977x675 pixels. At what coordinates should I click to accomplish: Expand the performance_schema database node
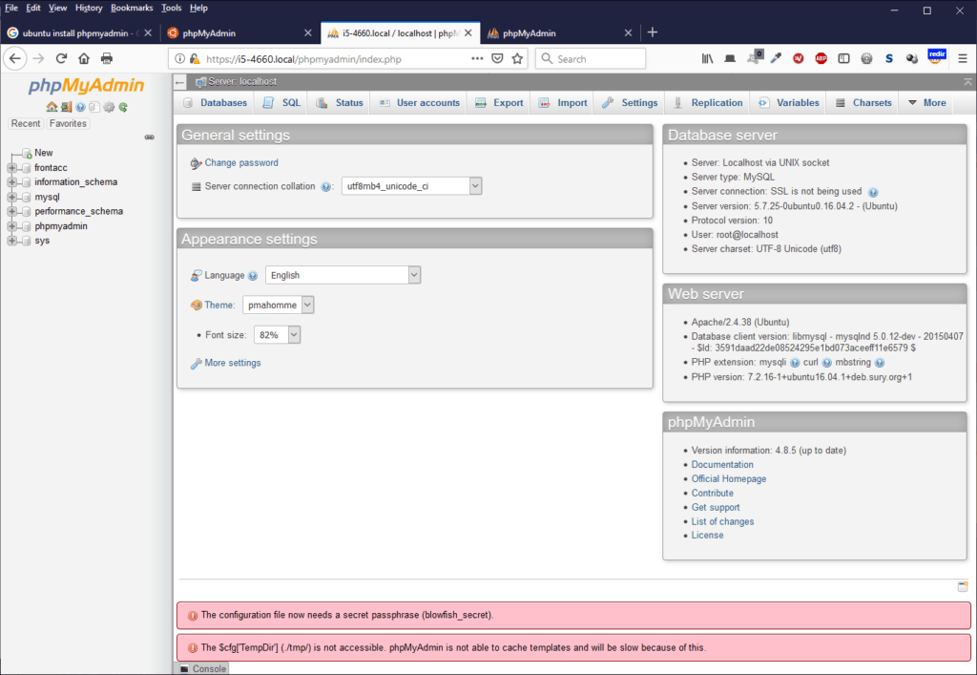11,211
